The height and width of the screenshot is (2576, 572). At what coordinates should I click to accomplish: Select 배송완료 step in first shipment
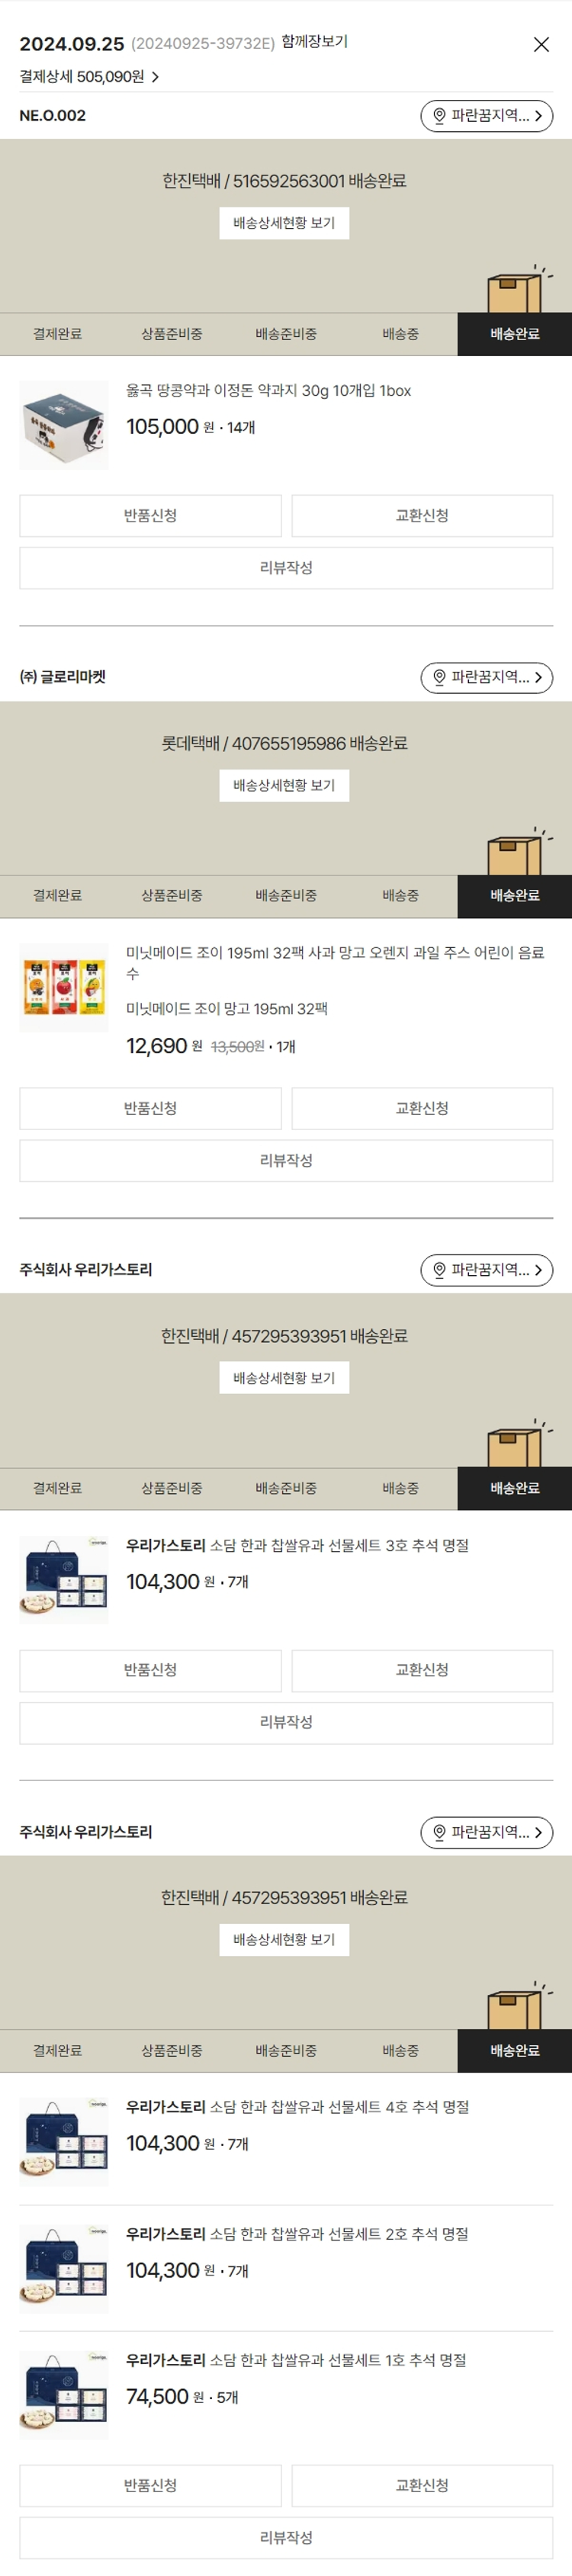point(514,334)
